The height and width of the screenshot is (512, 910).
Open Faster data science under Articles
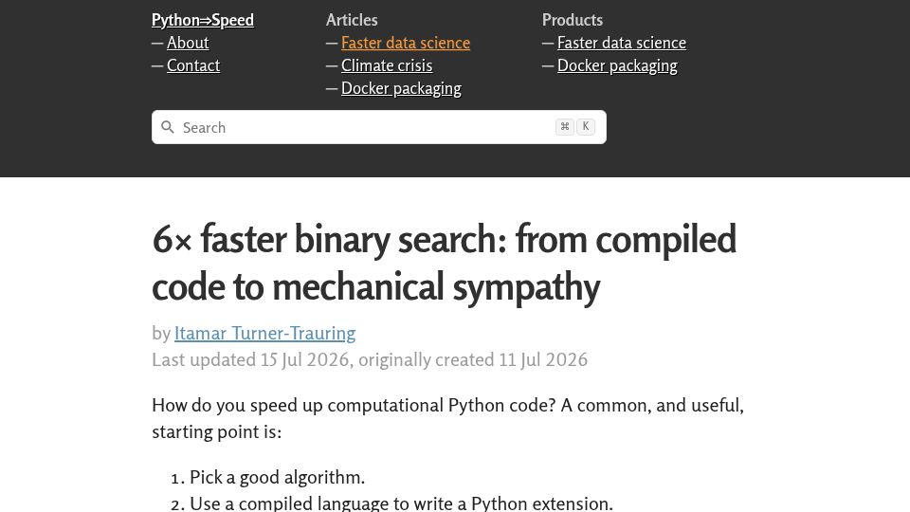click(405, 43)
